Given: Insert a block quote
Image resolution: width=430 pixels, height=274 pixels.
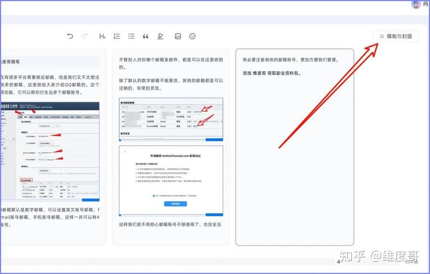Looking at the screenshot, I should click(146, 36).
